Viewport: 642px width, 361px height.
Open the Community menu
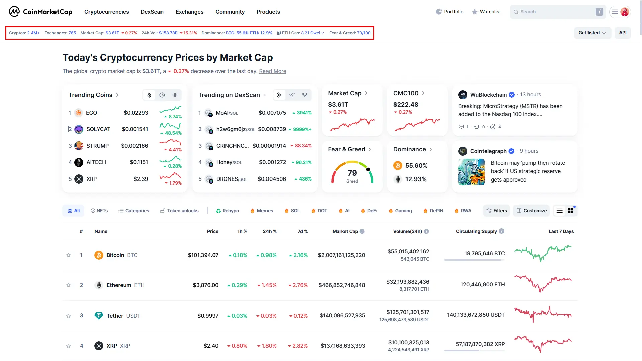click(230, 12)
